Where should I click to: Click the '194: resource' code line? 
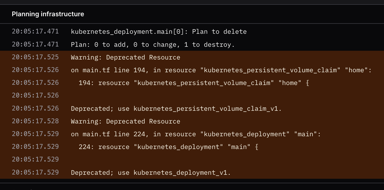click(194, 83)
